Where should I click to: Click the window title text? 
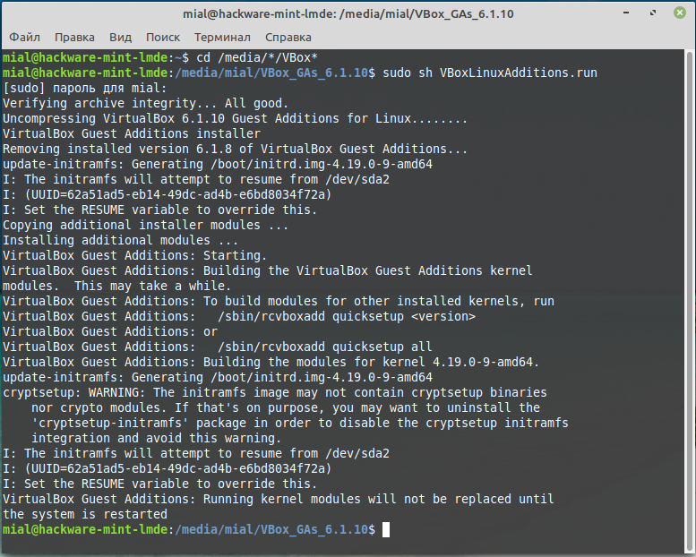pyautogui.click(x=348, y=13)
